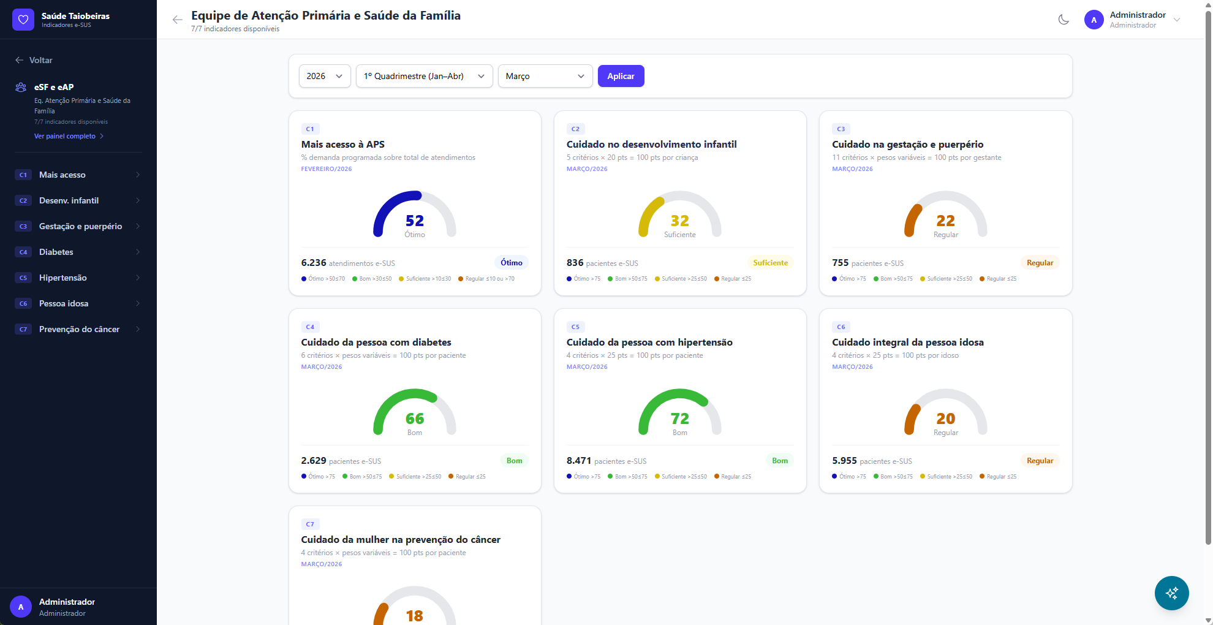The width and height of the screenshot is (1213, 625).
Task: Select Prevenção do câncer in the sidebar
Action: (x=79, y=329)
